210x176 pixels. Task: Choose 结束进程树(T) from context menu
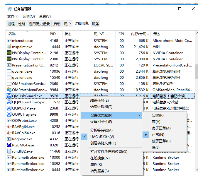[x=111, y=107]
